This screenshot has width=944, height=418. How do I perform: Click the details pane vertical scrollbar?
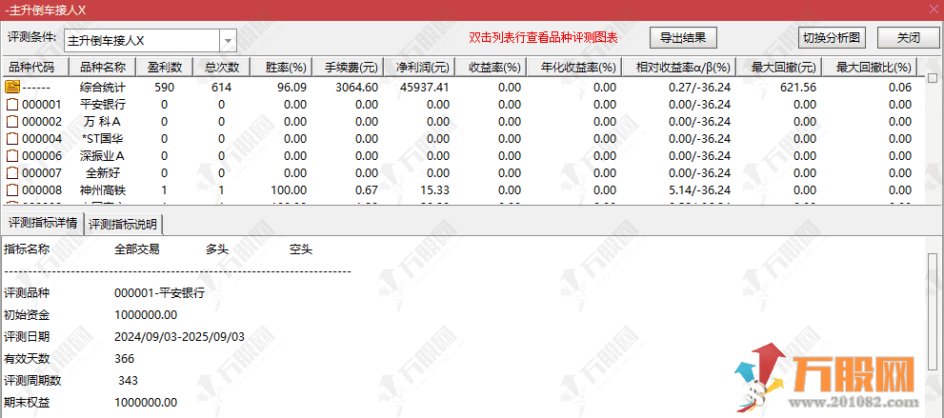(933, 310)
